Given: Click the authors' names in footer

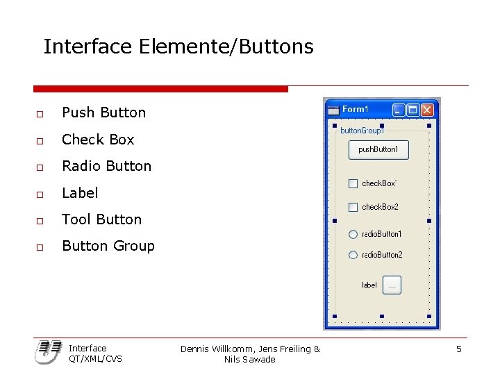Looking at the screenshot, I should coord(250,354).
